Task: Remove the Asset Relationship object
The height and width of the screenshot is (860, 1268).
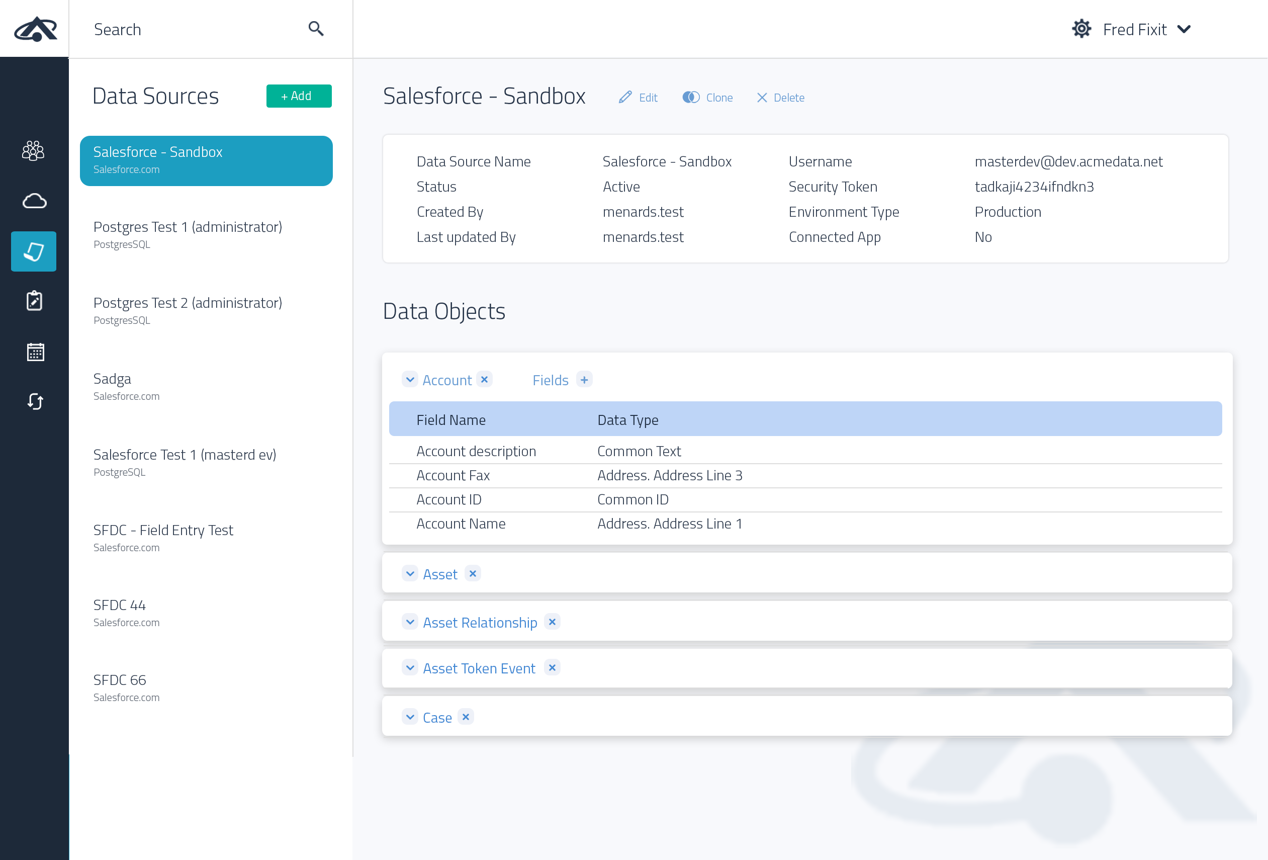Action: (552, 622)
